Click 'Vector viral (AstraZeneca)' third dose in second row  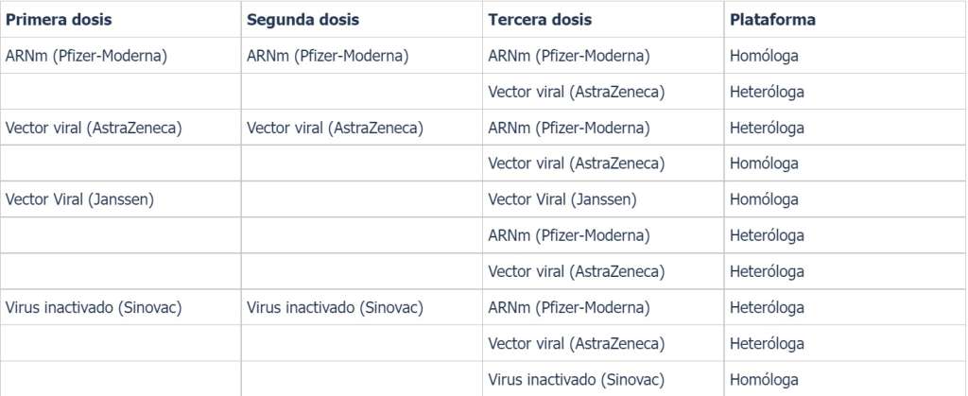[577, 93]
